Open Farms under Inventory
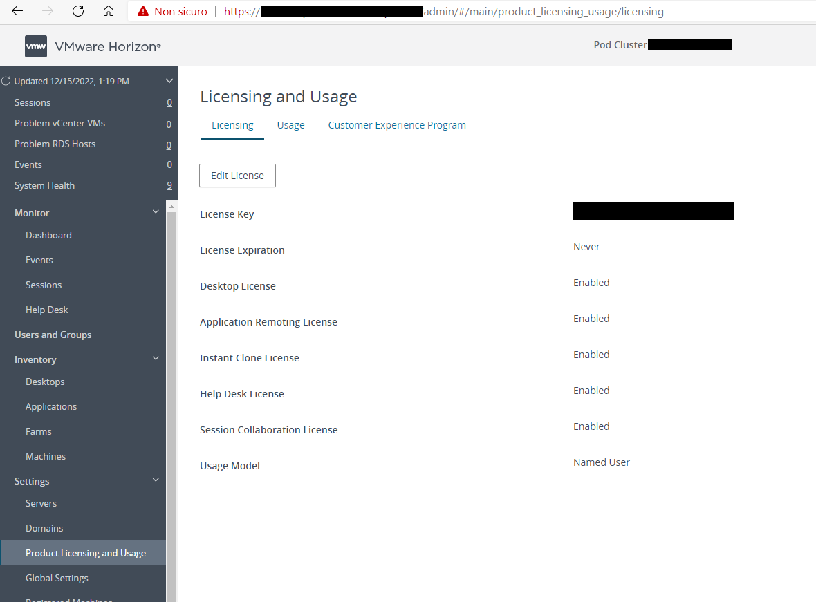The width and height of the screenshot is (816, 602). pyautogui.click(x=39, y=431)
